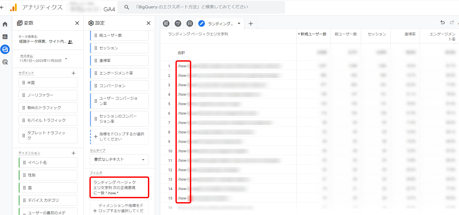
Task: Switch to the サ tab
Action: tap(178, 24)
